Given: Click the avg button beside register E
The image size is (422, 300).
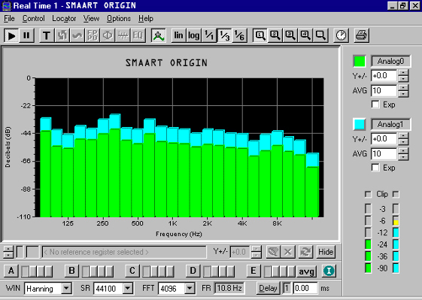Looking at the screenshot, I should [x=306, y=271].
